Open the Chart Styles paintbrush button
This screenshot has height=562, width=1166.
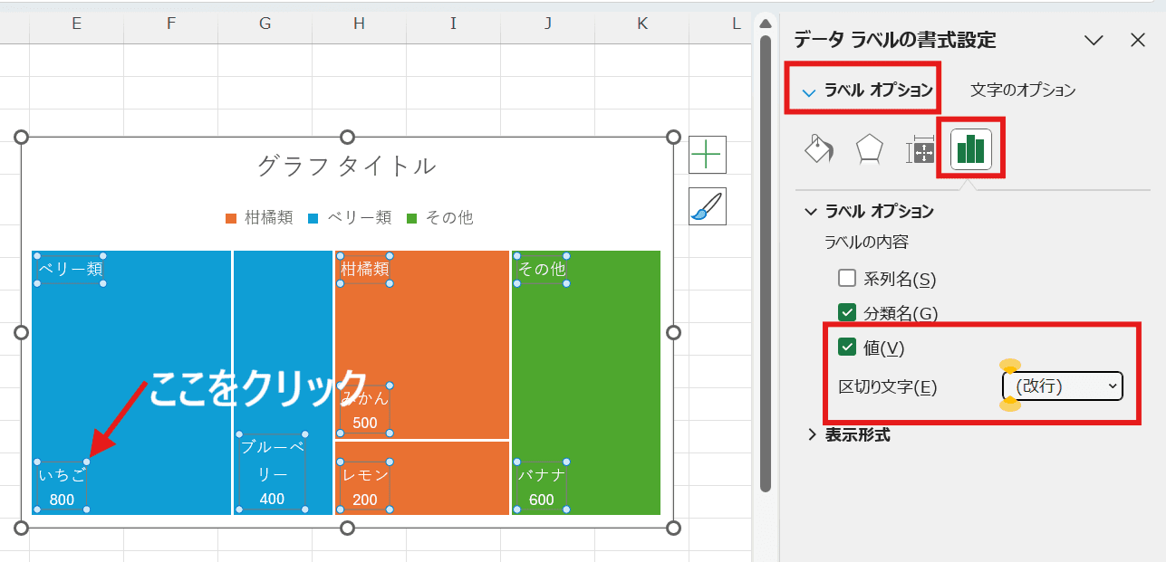tap(707, 206)
